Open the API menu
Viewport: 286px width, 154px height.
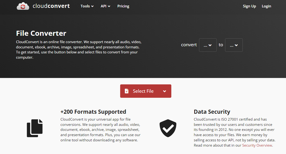(x=106, y=6)
